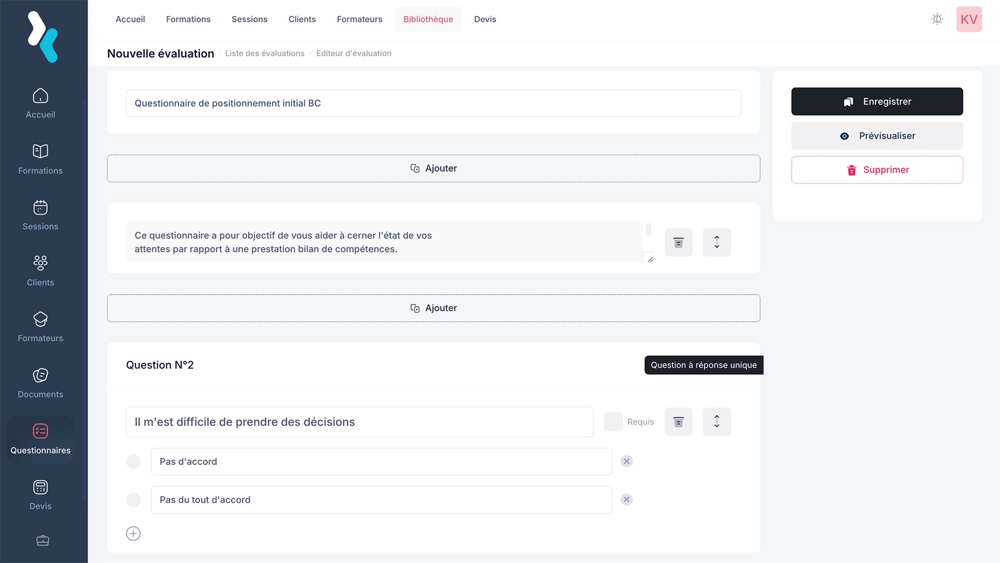
Task: Add a new answer option with plus icon
Action: point(133,534)
